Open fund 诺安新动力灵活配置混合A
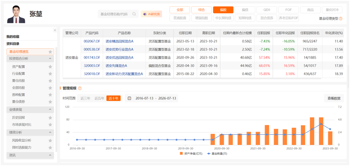The height and width of the screenshot is (166, 350). pyautogui.click(x=124, y=74)
